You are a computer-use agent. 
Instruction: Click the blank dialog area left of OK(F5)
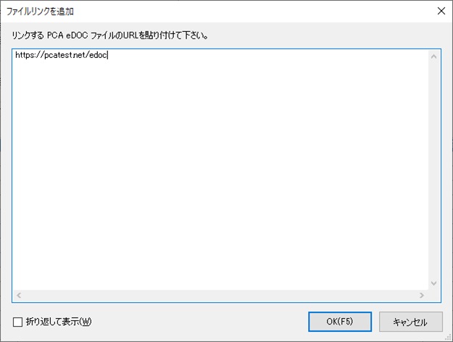coord(199,322)
